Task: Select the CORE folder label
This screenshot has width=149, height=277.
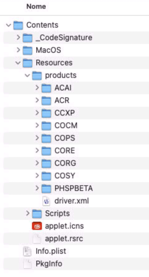Action: 64,151
